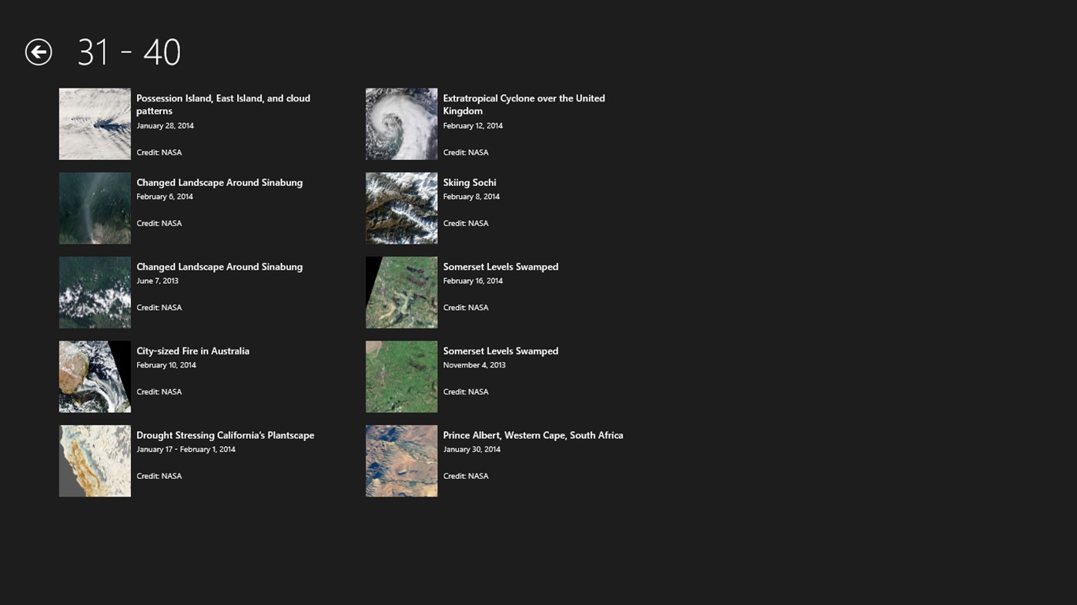The image size is (1077, 605).
Task: Open Changed Landscape Around Sinabung from June 2013
Action: pos(219,266)
